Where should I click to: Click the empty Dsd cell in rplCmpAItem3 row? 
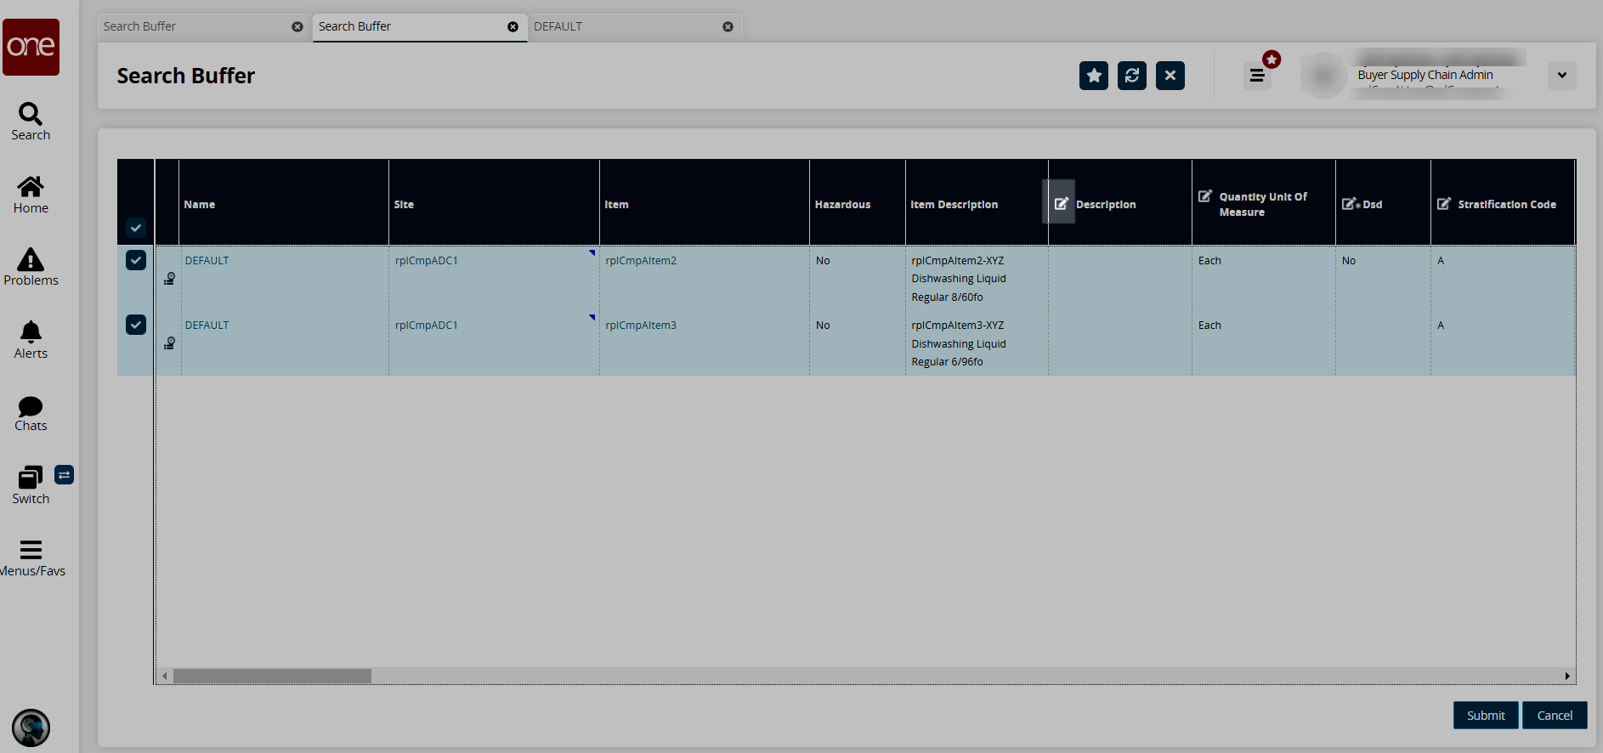[1383, 343]
